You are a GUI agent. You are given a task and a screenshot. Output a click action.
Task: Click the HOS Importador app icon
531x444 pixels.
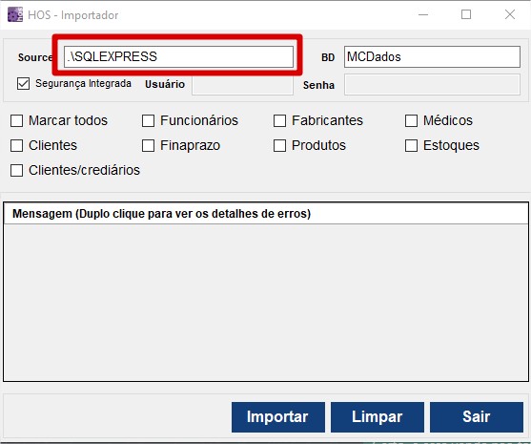pos(15,14)
